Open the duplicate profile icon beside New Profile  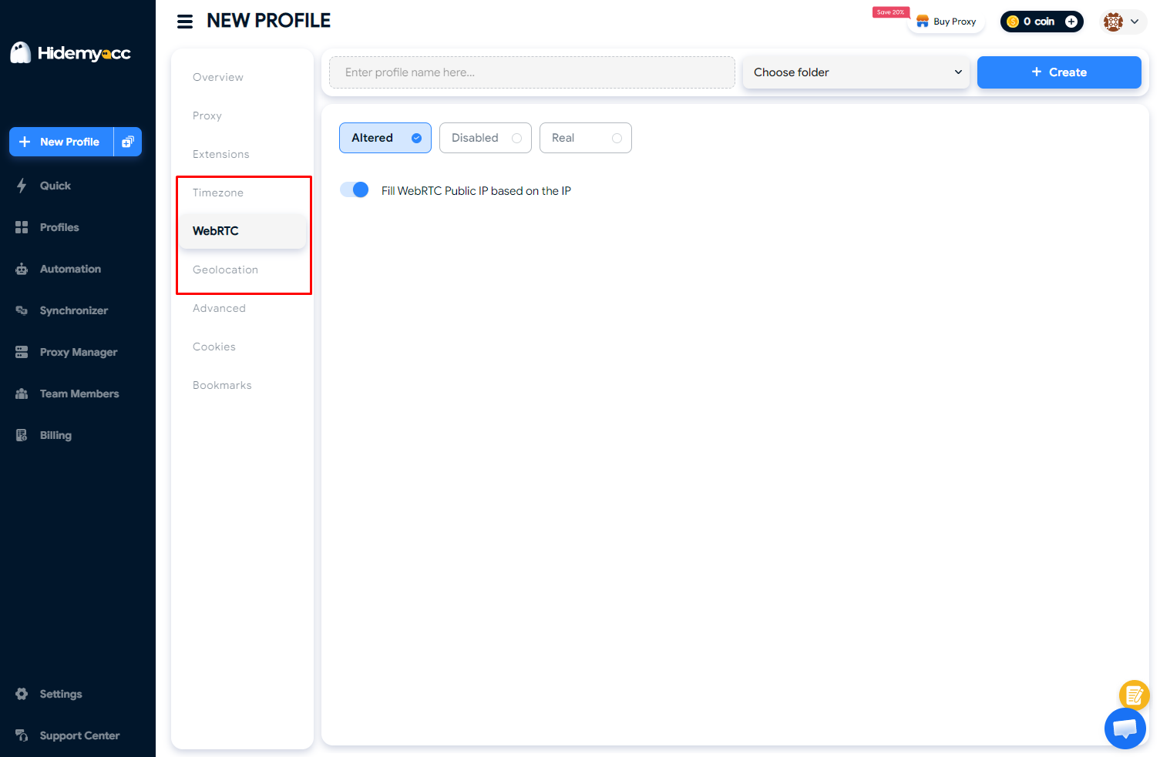(x=128, y=142)
